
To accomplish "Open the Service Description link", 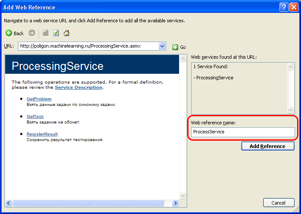I will coord(79,87).
